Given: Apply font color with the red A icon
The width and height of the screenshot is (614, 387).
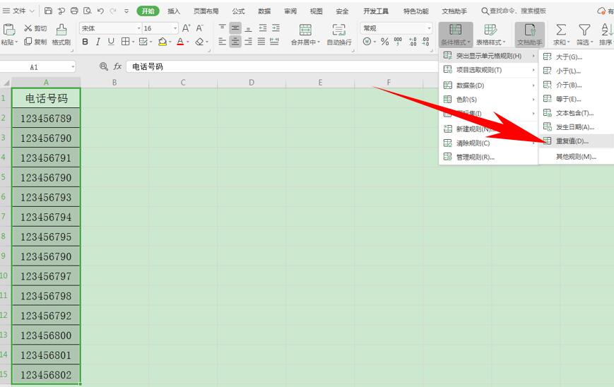Looking at the screenshot, I should coord(180,42).
